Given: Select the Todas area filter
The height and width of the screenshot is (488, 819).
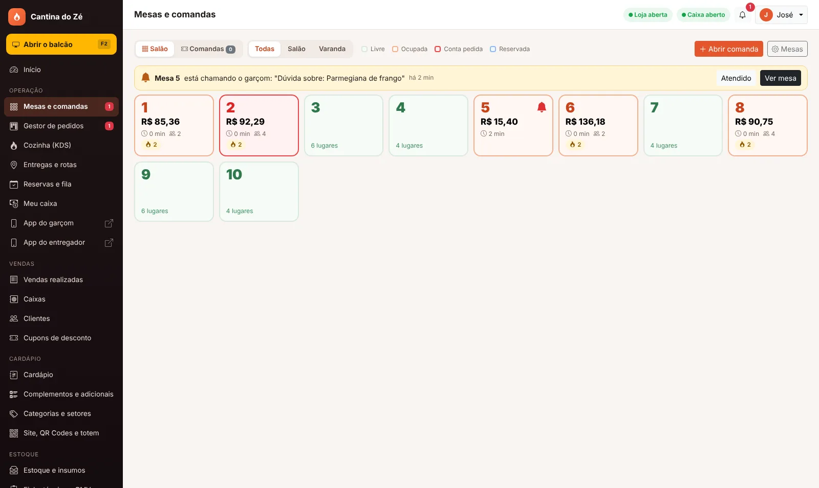Looking at the screenshot, I should pyautogui.click(x=265, y=49).
